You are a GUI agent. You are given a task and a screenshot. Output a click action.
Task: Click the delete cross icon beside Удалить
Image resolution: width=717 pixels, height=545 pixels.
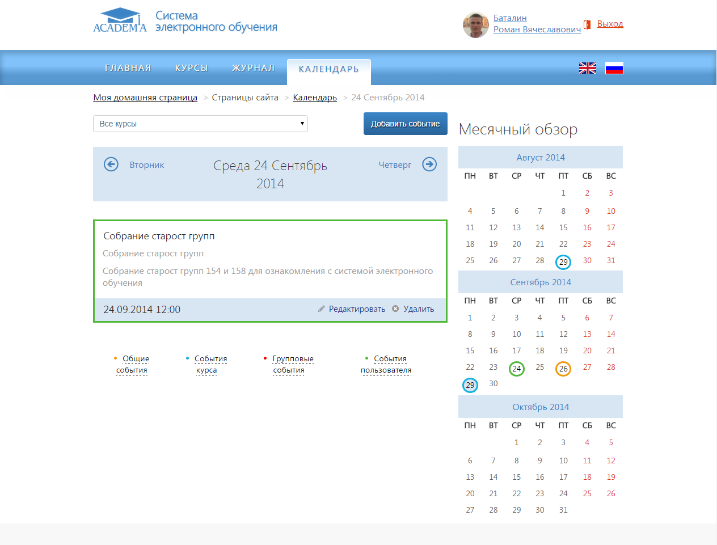click(395, 309)
